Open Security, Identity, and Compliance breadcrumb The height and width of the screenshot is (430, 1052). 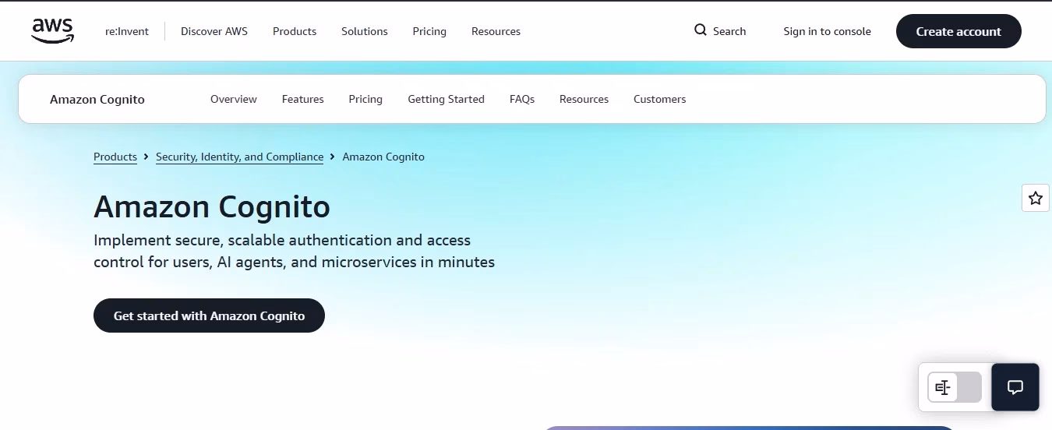[x=239, y=157]
